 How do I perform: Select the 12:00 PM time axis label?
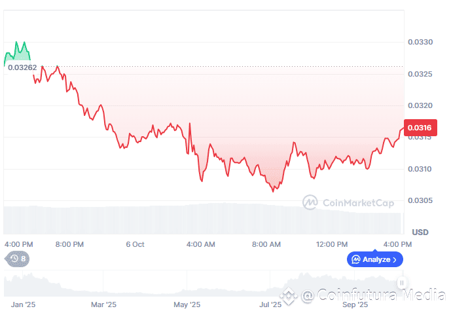click(x=332, y=244)
